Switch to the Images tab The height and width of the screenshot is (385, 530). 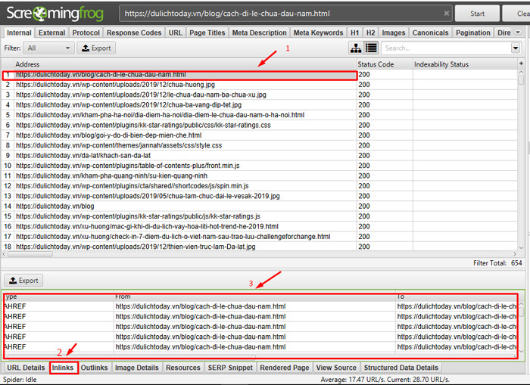click(x=394, y=33)
